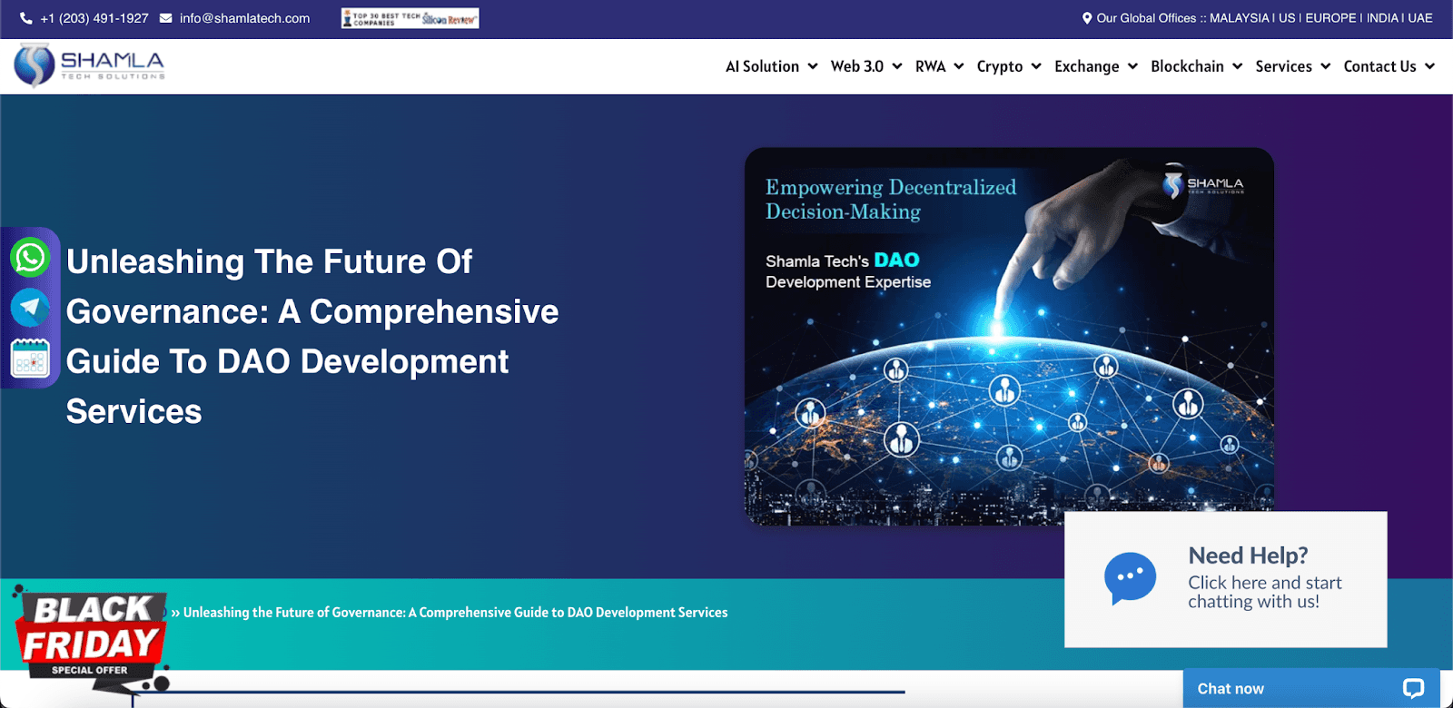Expand the Services dropdown arrow
Screen dimensions: 1453x708
(x=1326, y=66)
